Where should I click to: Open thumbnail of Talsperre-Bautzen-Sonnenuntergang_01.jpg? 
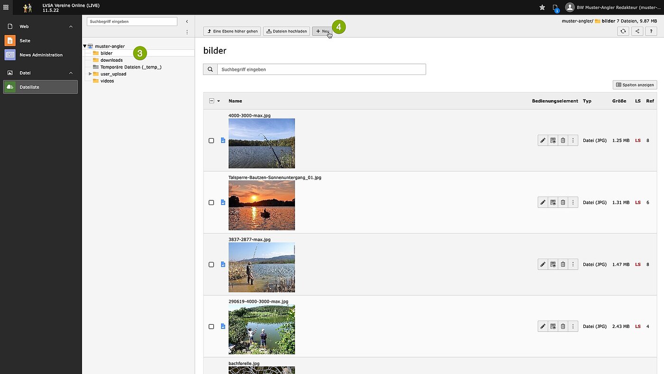262,206
